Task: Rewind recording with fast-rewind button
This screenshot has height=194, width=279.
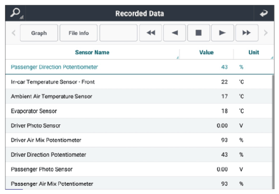Action: click(150, 33)
